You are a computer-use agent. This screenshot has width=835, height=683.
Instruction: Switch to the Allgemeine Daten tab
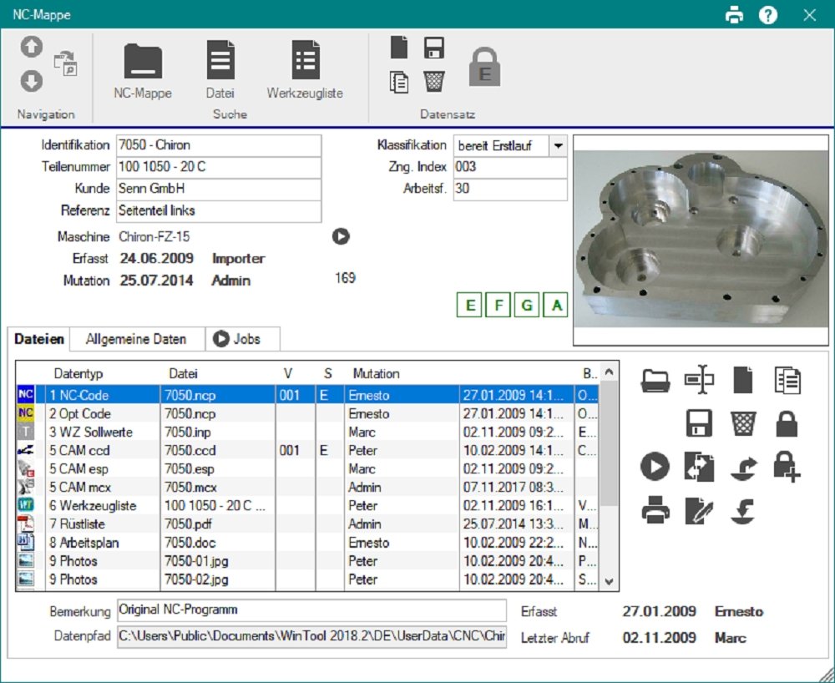tap(136, 339)
